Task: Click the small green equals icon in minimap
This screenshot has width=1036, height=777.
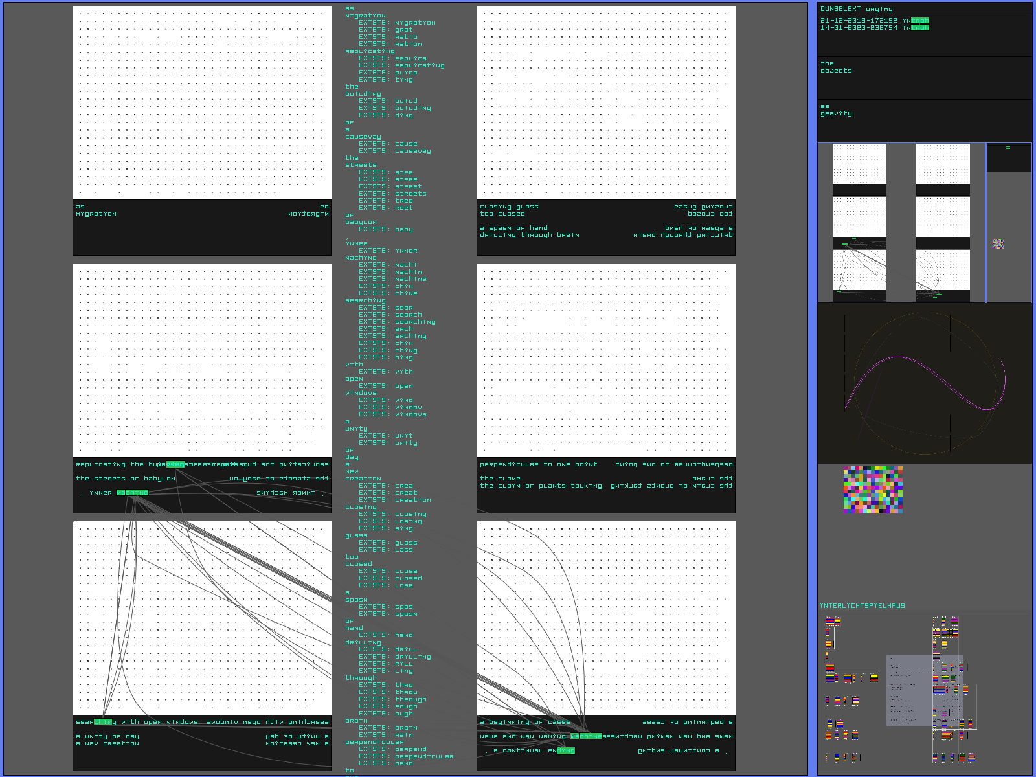Action: coord(1008,148)
